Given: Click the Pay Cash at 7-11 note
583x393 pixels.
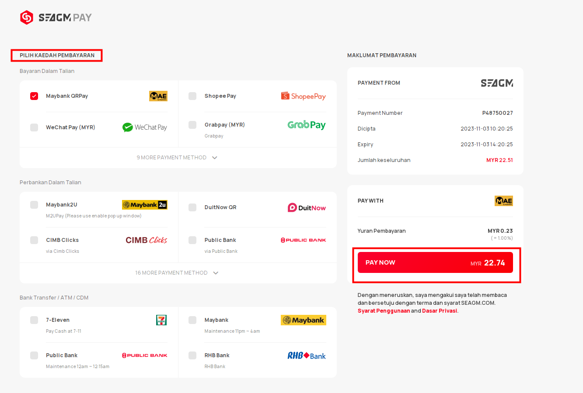Looking at the screenshot, I should click(x=63, y=331).
